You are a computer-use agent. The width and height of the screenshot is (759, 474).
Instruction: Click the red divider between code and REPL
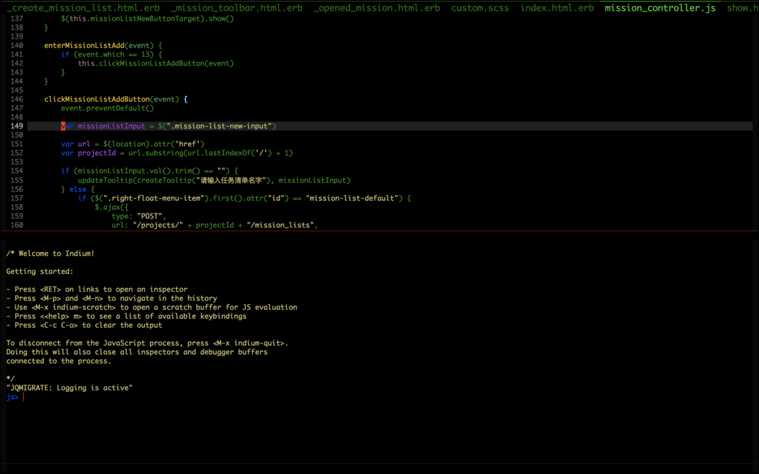click(379, 232)
